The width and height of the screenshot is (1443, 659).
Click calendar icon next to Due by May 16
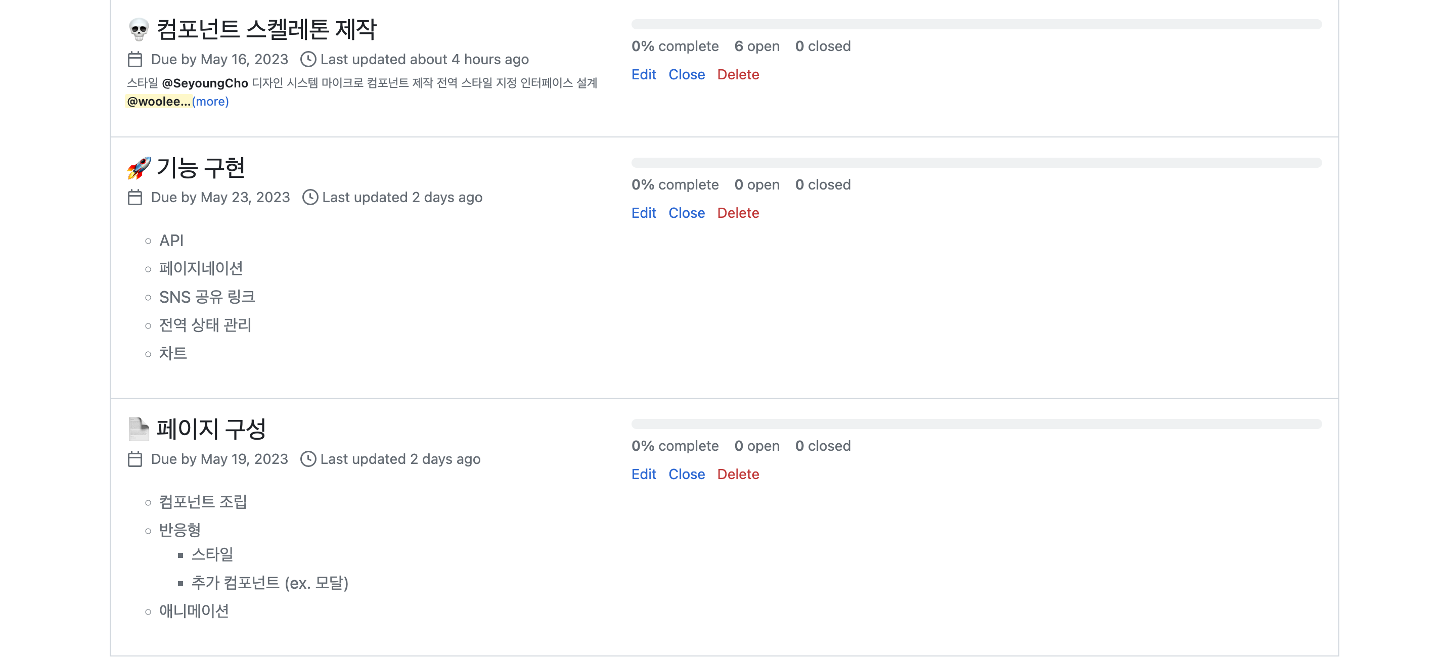pos(135,59)
